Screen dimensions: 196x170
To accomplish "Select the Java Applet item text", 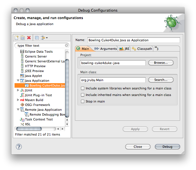I will (x=33, y=76).
